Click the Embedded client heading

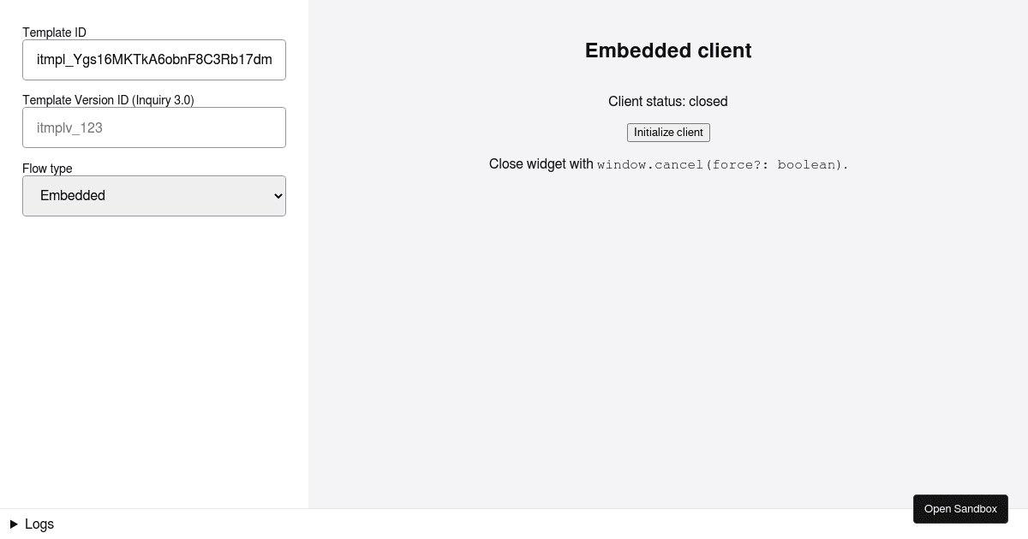tap(668, 50)
